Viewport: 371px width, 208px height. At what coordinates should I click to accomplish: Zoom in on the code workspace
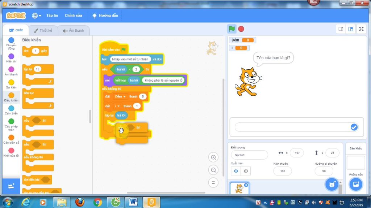click(213, 157)
